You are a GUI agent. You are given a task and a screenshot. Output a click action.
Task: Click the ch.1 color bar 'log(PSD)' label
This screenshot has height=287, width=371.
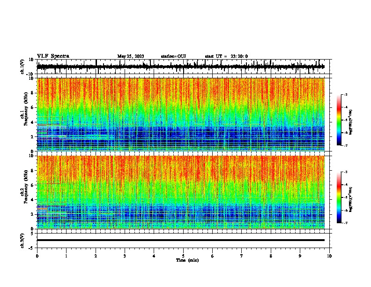(351, 122)
